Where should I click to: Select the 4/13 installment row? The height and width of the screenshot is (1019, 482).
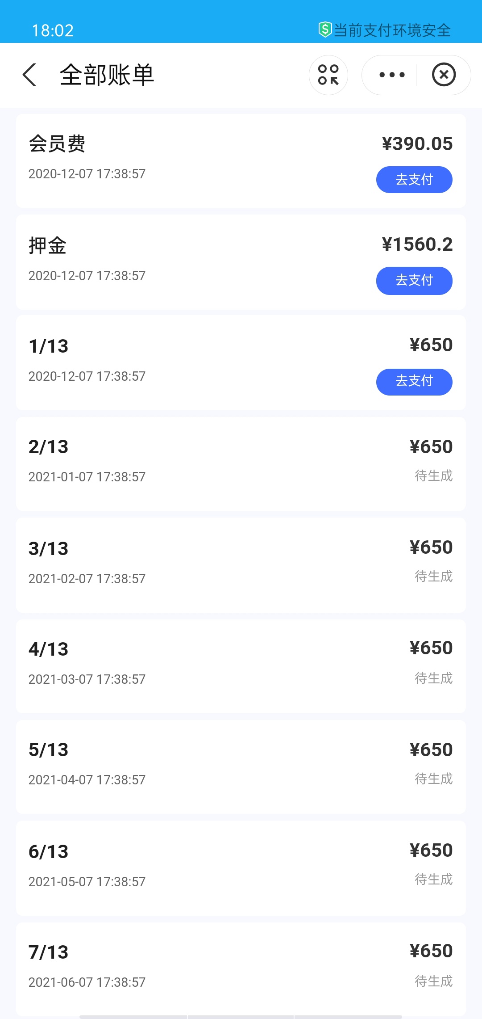[241, 666]
